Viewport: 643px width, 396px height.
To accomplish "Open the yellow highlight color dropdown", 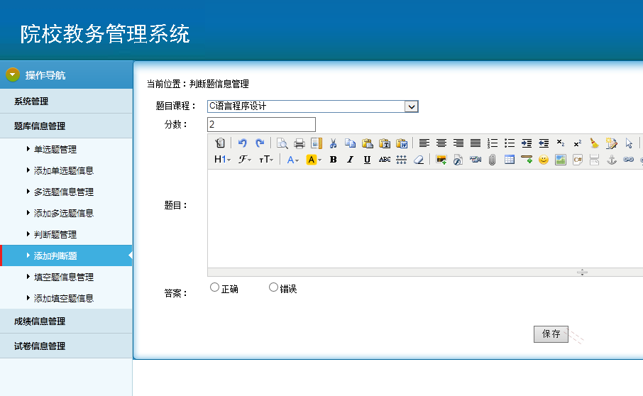I will (314, 160).
